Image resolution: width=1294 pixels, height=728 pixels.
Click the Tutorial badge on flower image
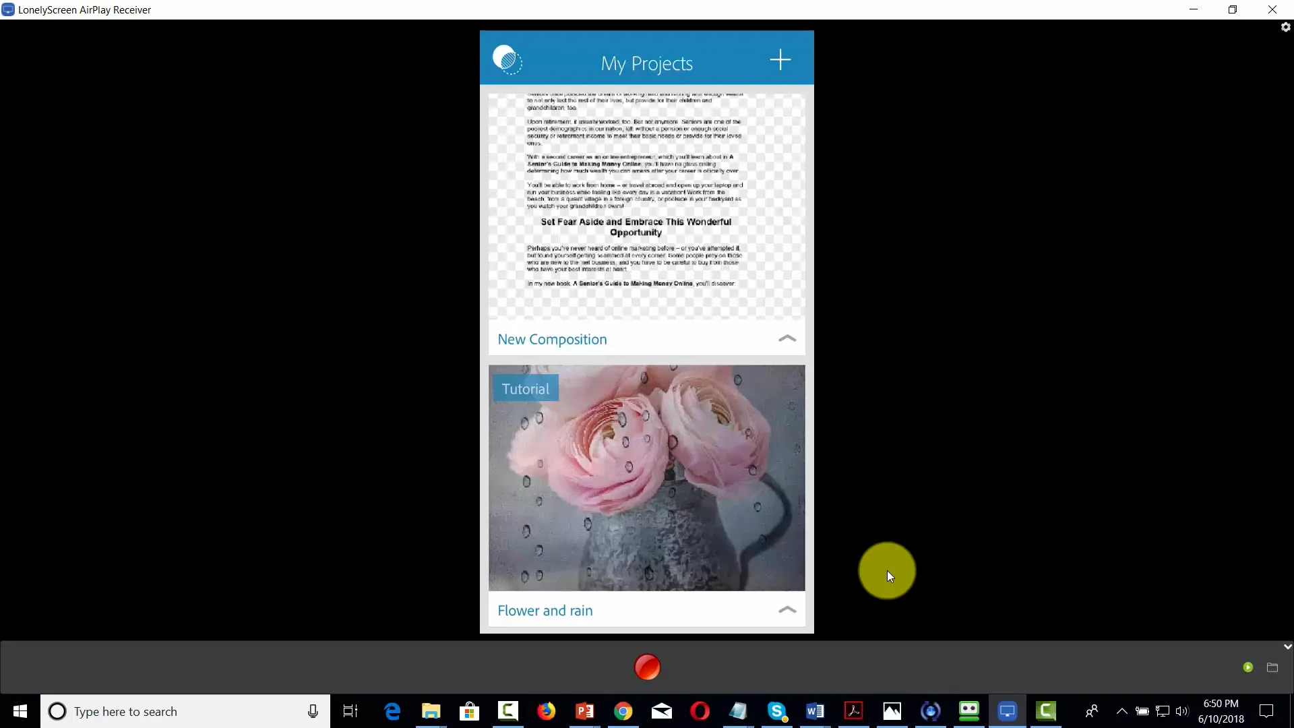[x=525, y=389]
